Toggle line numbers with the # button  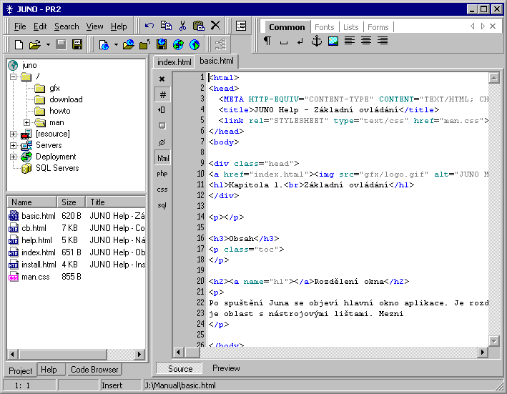(162, 94)
